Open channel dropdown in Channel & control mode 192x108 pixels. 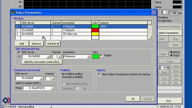click(x=53, y=78)
